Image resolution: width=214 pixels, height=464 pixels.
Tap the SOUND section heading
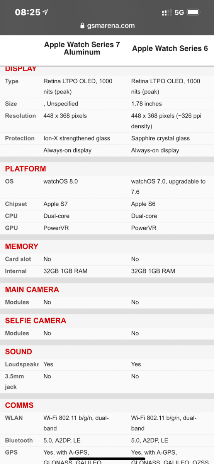click(18, 352)
